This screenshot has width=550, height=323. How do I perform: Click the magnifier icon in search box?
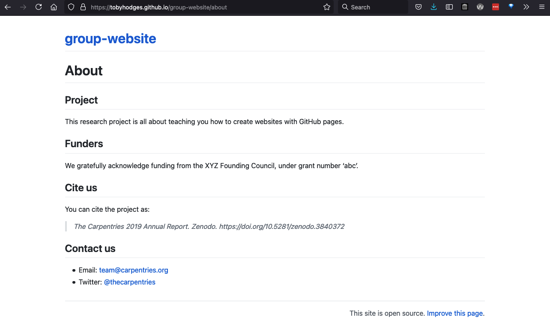345,7
